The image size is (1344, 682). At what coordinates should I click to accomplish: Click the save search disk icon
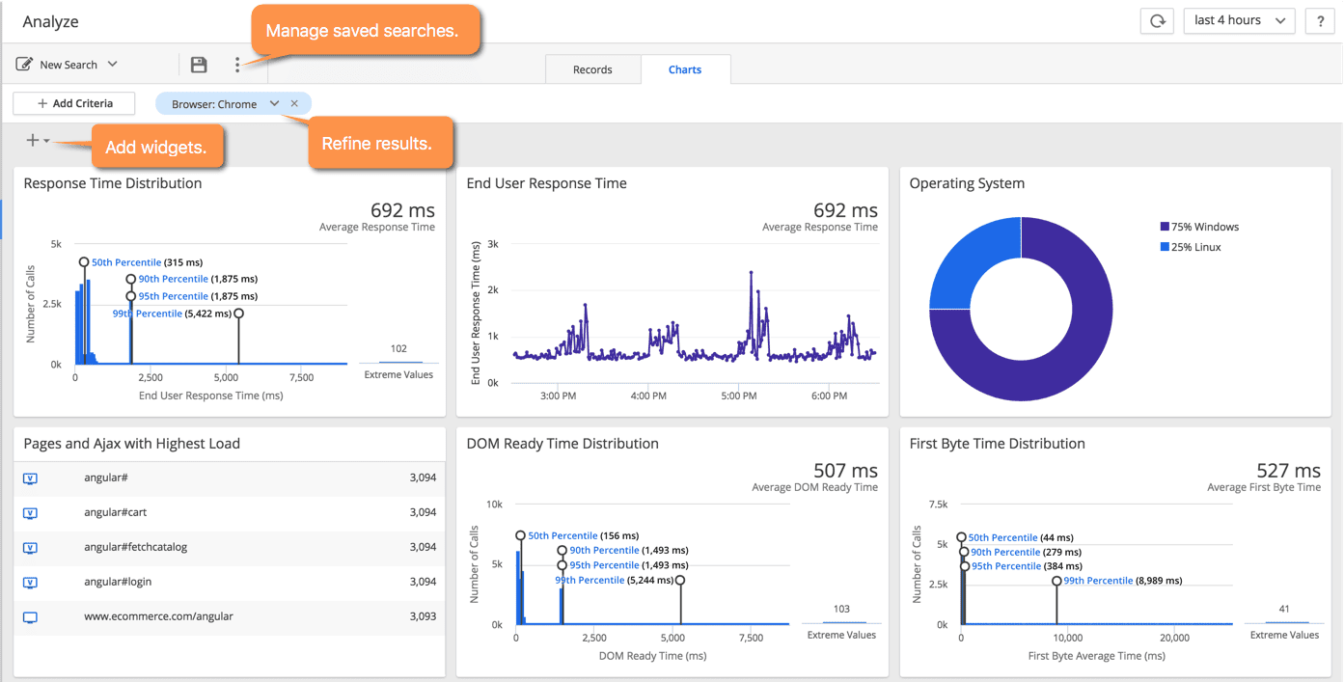click(199, 64)
